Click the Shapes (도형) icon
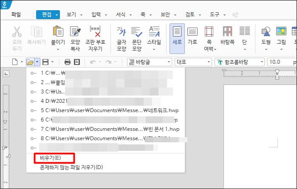Image resolution: width=297 pixels, height=189 pixels. click(266, 31)
